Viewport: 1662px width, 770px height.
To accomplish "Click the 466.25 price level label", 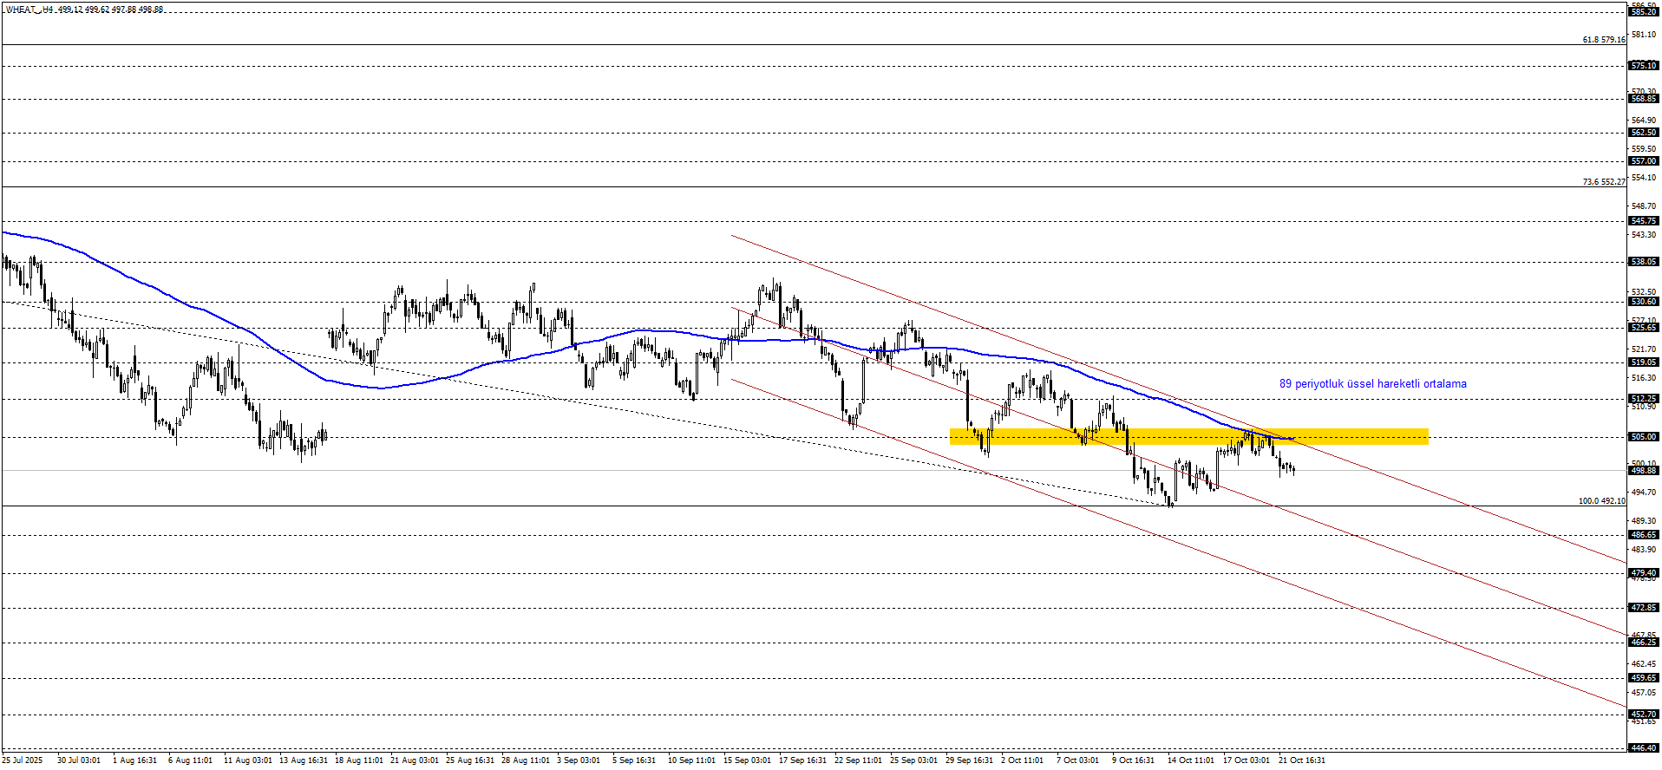I will (1643, 643).
